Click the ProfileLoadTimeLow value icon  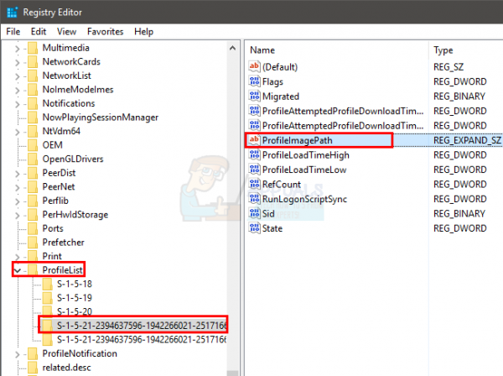pos(254,170)
